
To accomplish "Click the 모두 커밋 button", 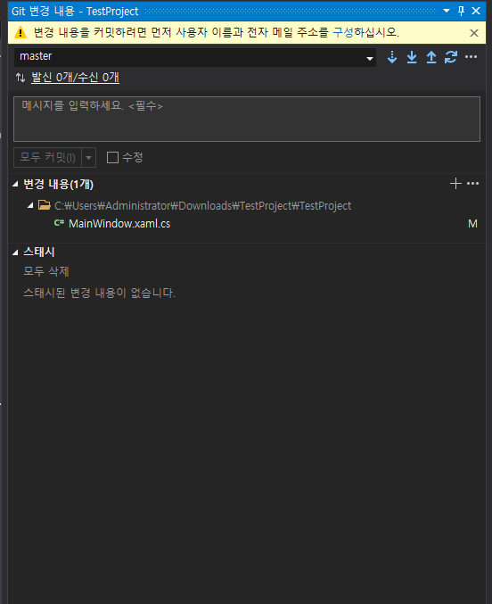I will point(47,158).
